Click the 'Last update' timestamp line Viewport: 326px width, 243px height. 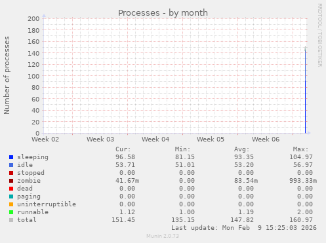(x=244, y=228)
